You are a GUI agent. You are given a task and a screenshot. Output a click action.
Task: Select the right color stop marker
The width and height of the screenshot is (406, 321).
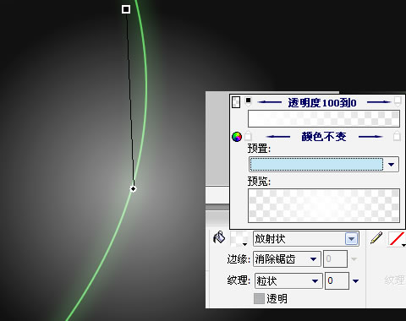coord(397,136)
